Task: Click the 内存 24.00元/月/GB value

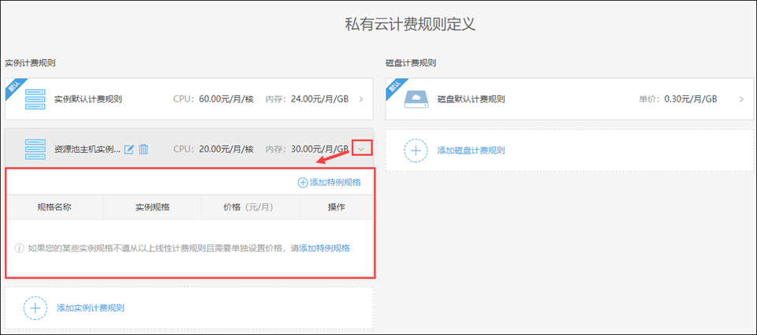Action: click(x=319, y=99)
